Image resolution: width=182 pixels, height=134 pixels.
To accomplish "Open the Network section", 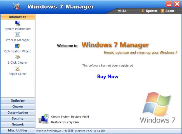I will (18, 125).
